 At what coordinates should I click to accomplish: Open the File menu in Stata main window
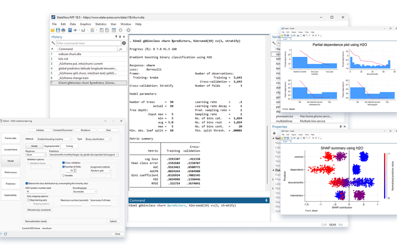pyautogui.click(x=54, y=24)
